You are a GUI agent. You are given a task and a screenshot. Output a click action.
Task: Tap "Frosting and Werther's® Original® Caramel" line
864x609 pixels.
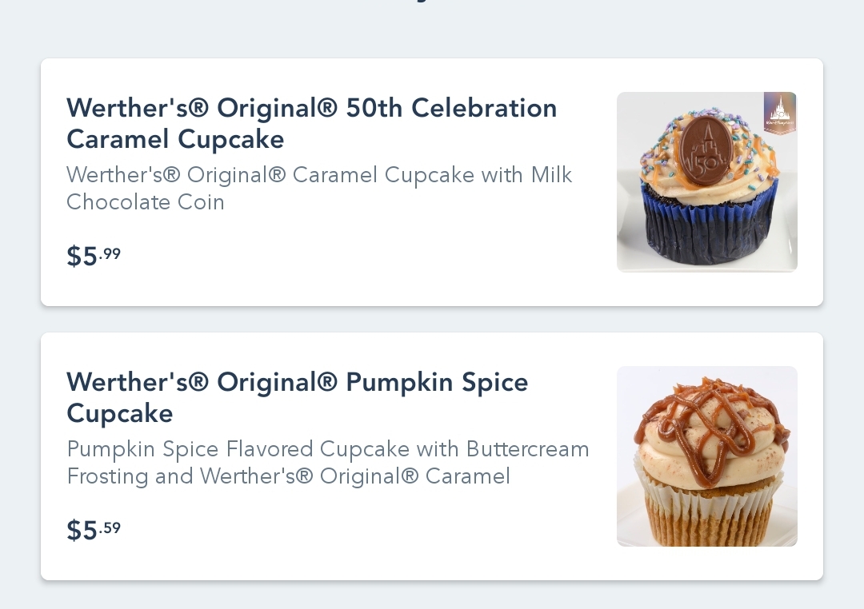click(288, 476)
